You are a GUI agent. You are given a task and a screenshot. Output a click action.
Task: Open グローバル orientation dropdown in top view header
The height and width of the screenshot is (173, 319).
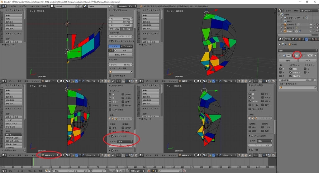point(93,81)
